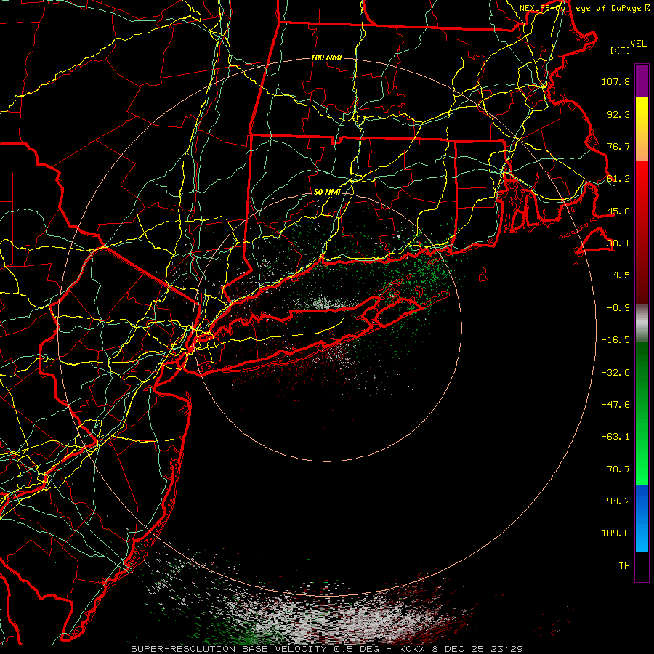Click the -63.1 value on velocity scale
The width and height of the screenshot is (654, 654).
[615, 437]
